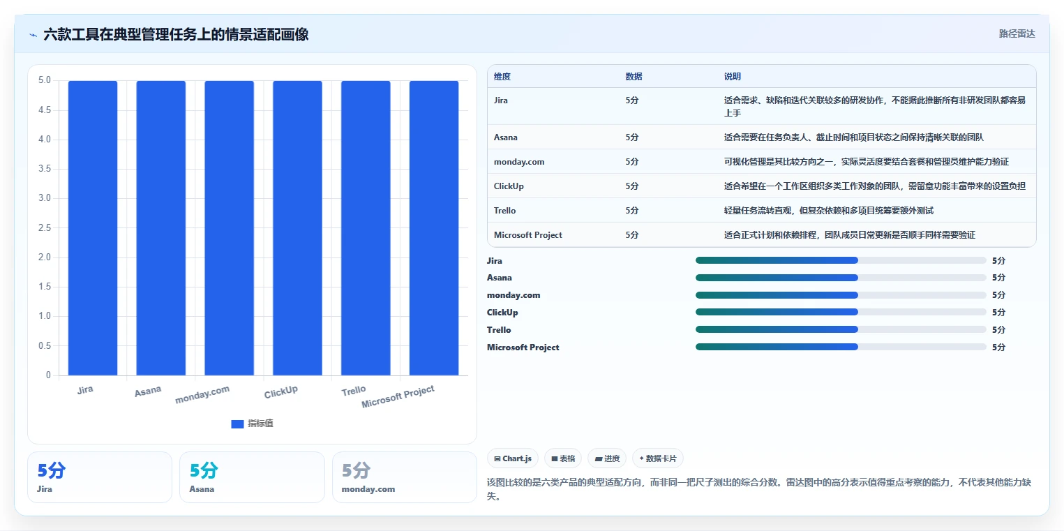
Task: Click the monday.com cell in the table
Action: pyautogui.click(x=519, y=162)
